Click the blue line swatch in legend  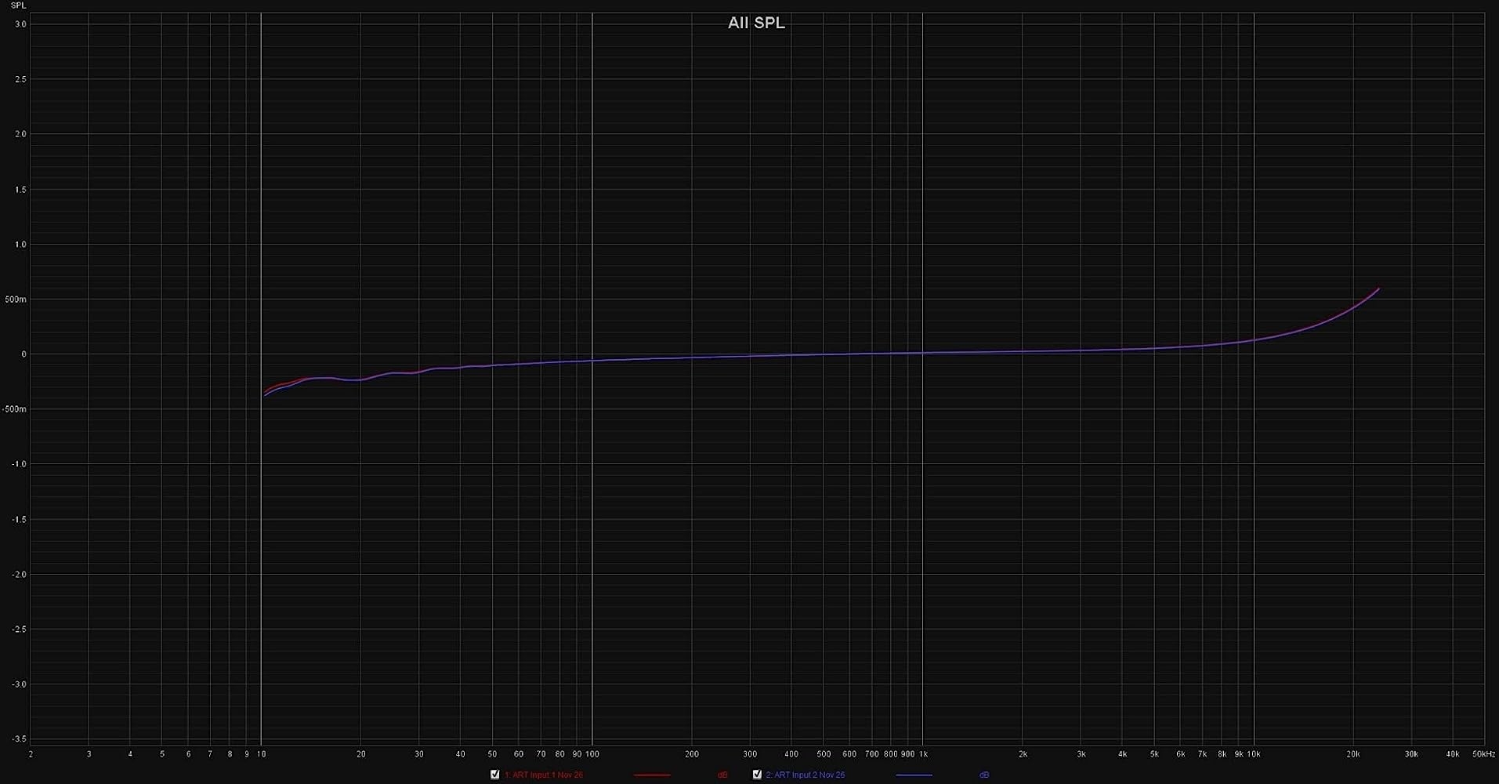(914, 775)
